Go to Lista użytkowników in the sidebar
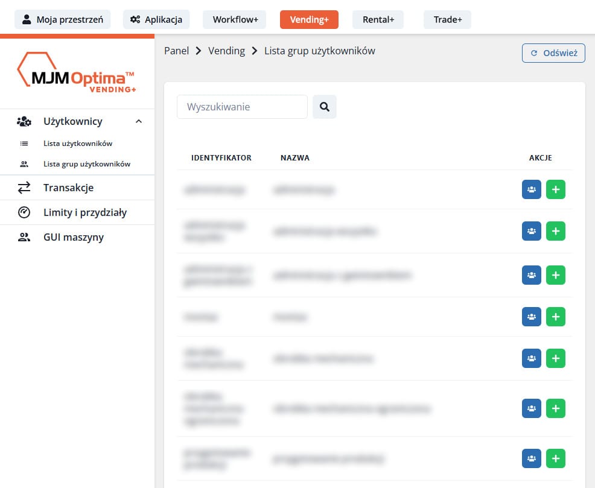The width and height of the screenshot is (595, 488). [x=77, y=144]
